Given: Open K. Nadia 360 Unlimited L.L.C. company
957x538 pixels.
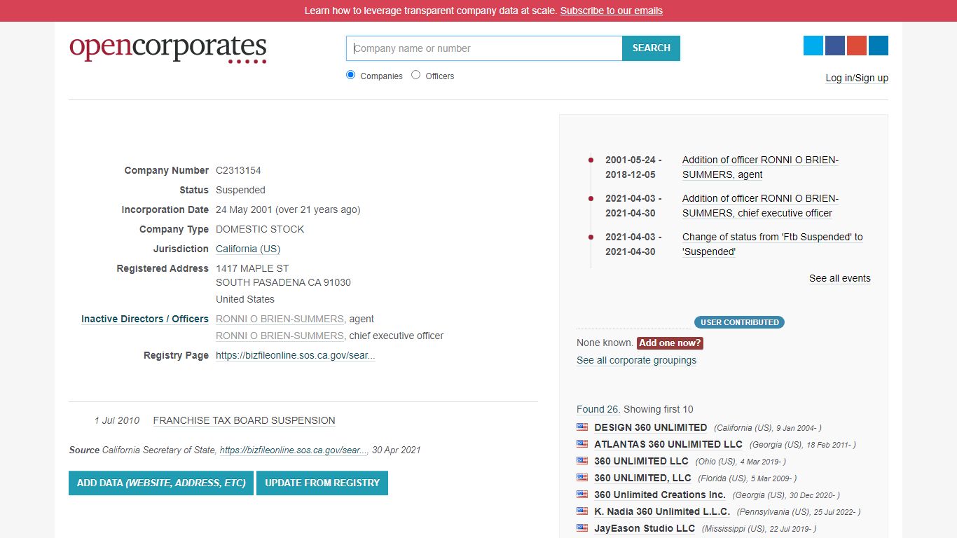Looking at the screenshot, I should (x=662, y=511).
